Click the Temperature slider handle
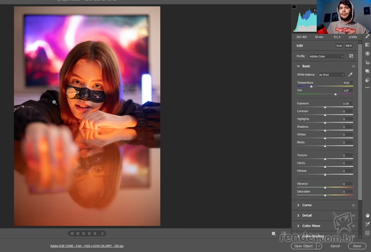The width and height of the screenshot is (371, 252). coord(311,86)
